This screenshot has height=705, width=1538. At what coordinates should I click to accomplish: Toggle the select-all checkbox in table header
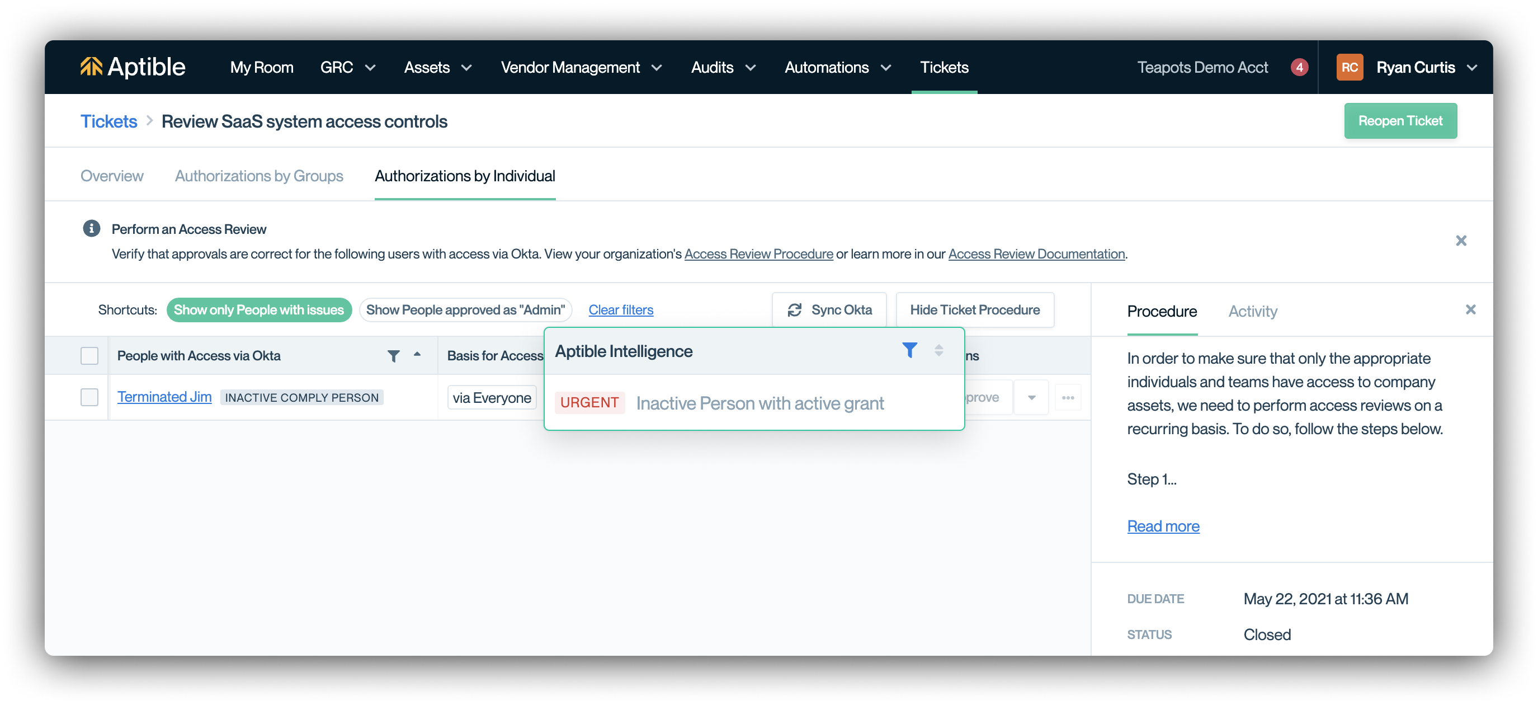pyautogui.click(x=89, y=356)
